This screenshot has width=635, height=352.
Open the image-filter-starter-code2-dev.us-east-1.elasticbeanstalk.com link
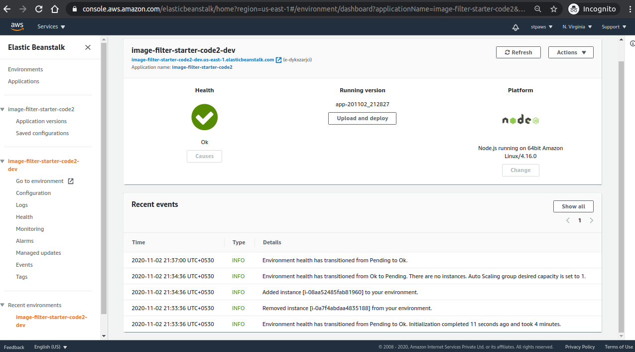(x=203, y=60)
